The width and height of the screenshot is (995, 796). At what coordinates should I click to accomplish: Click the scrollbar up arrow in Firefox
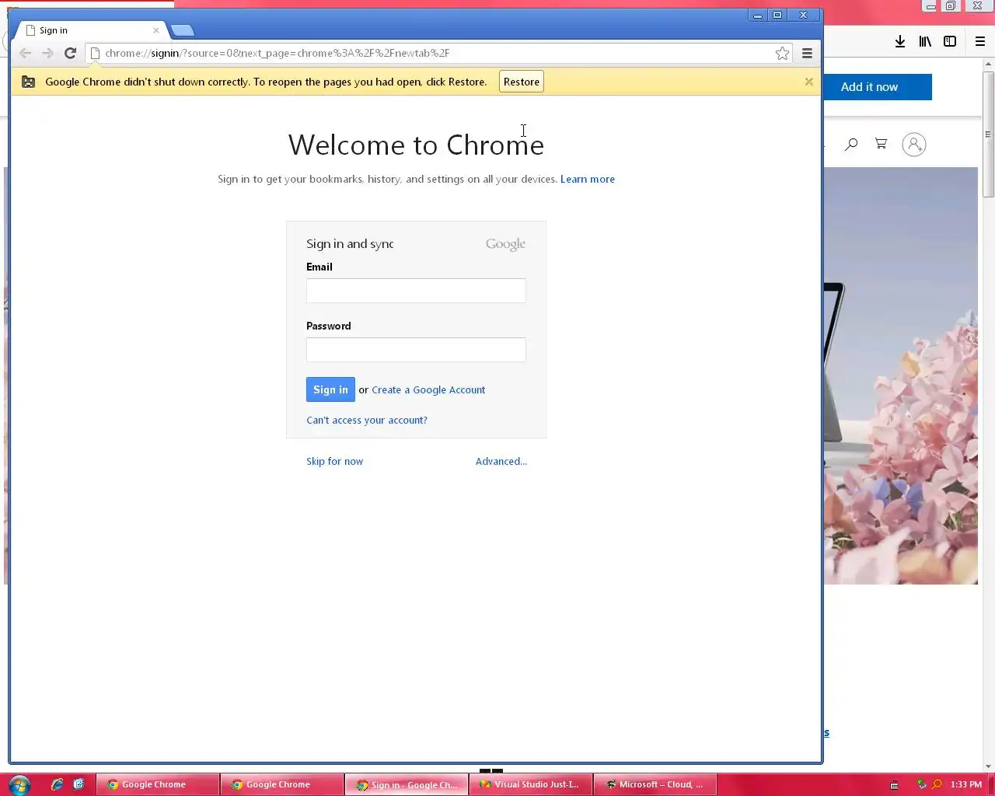[989, 64]
